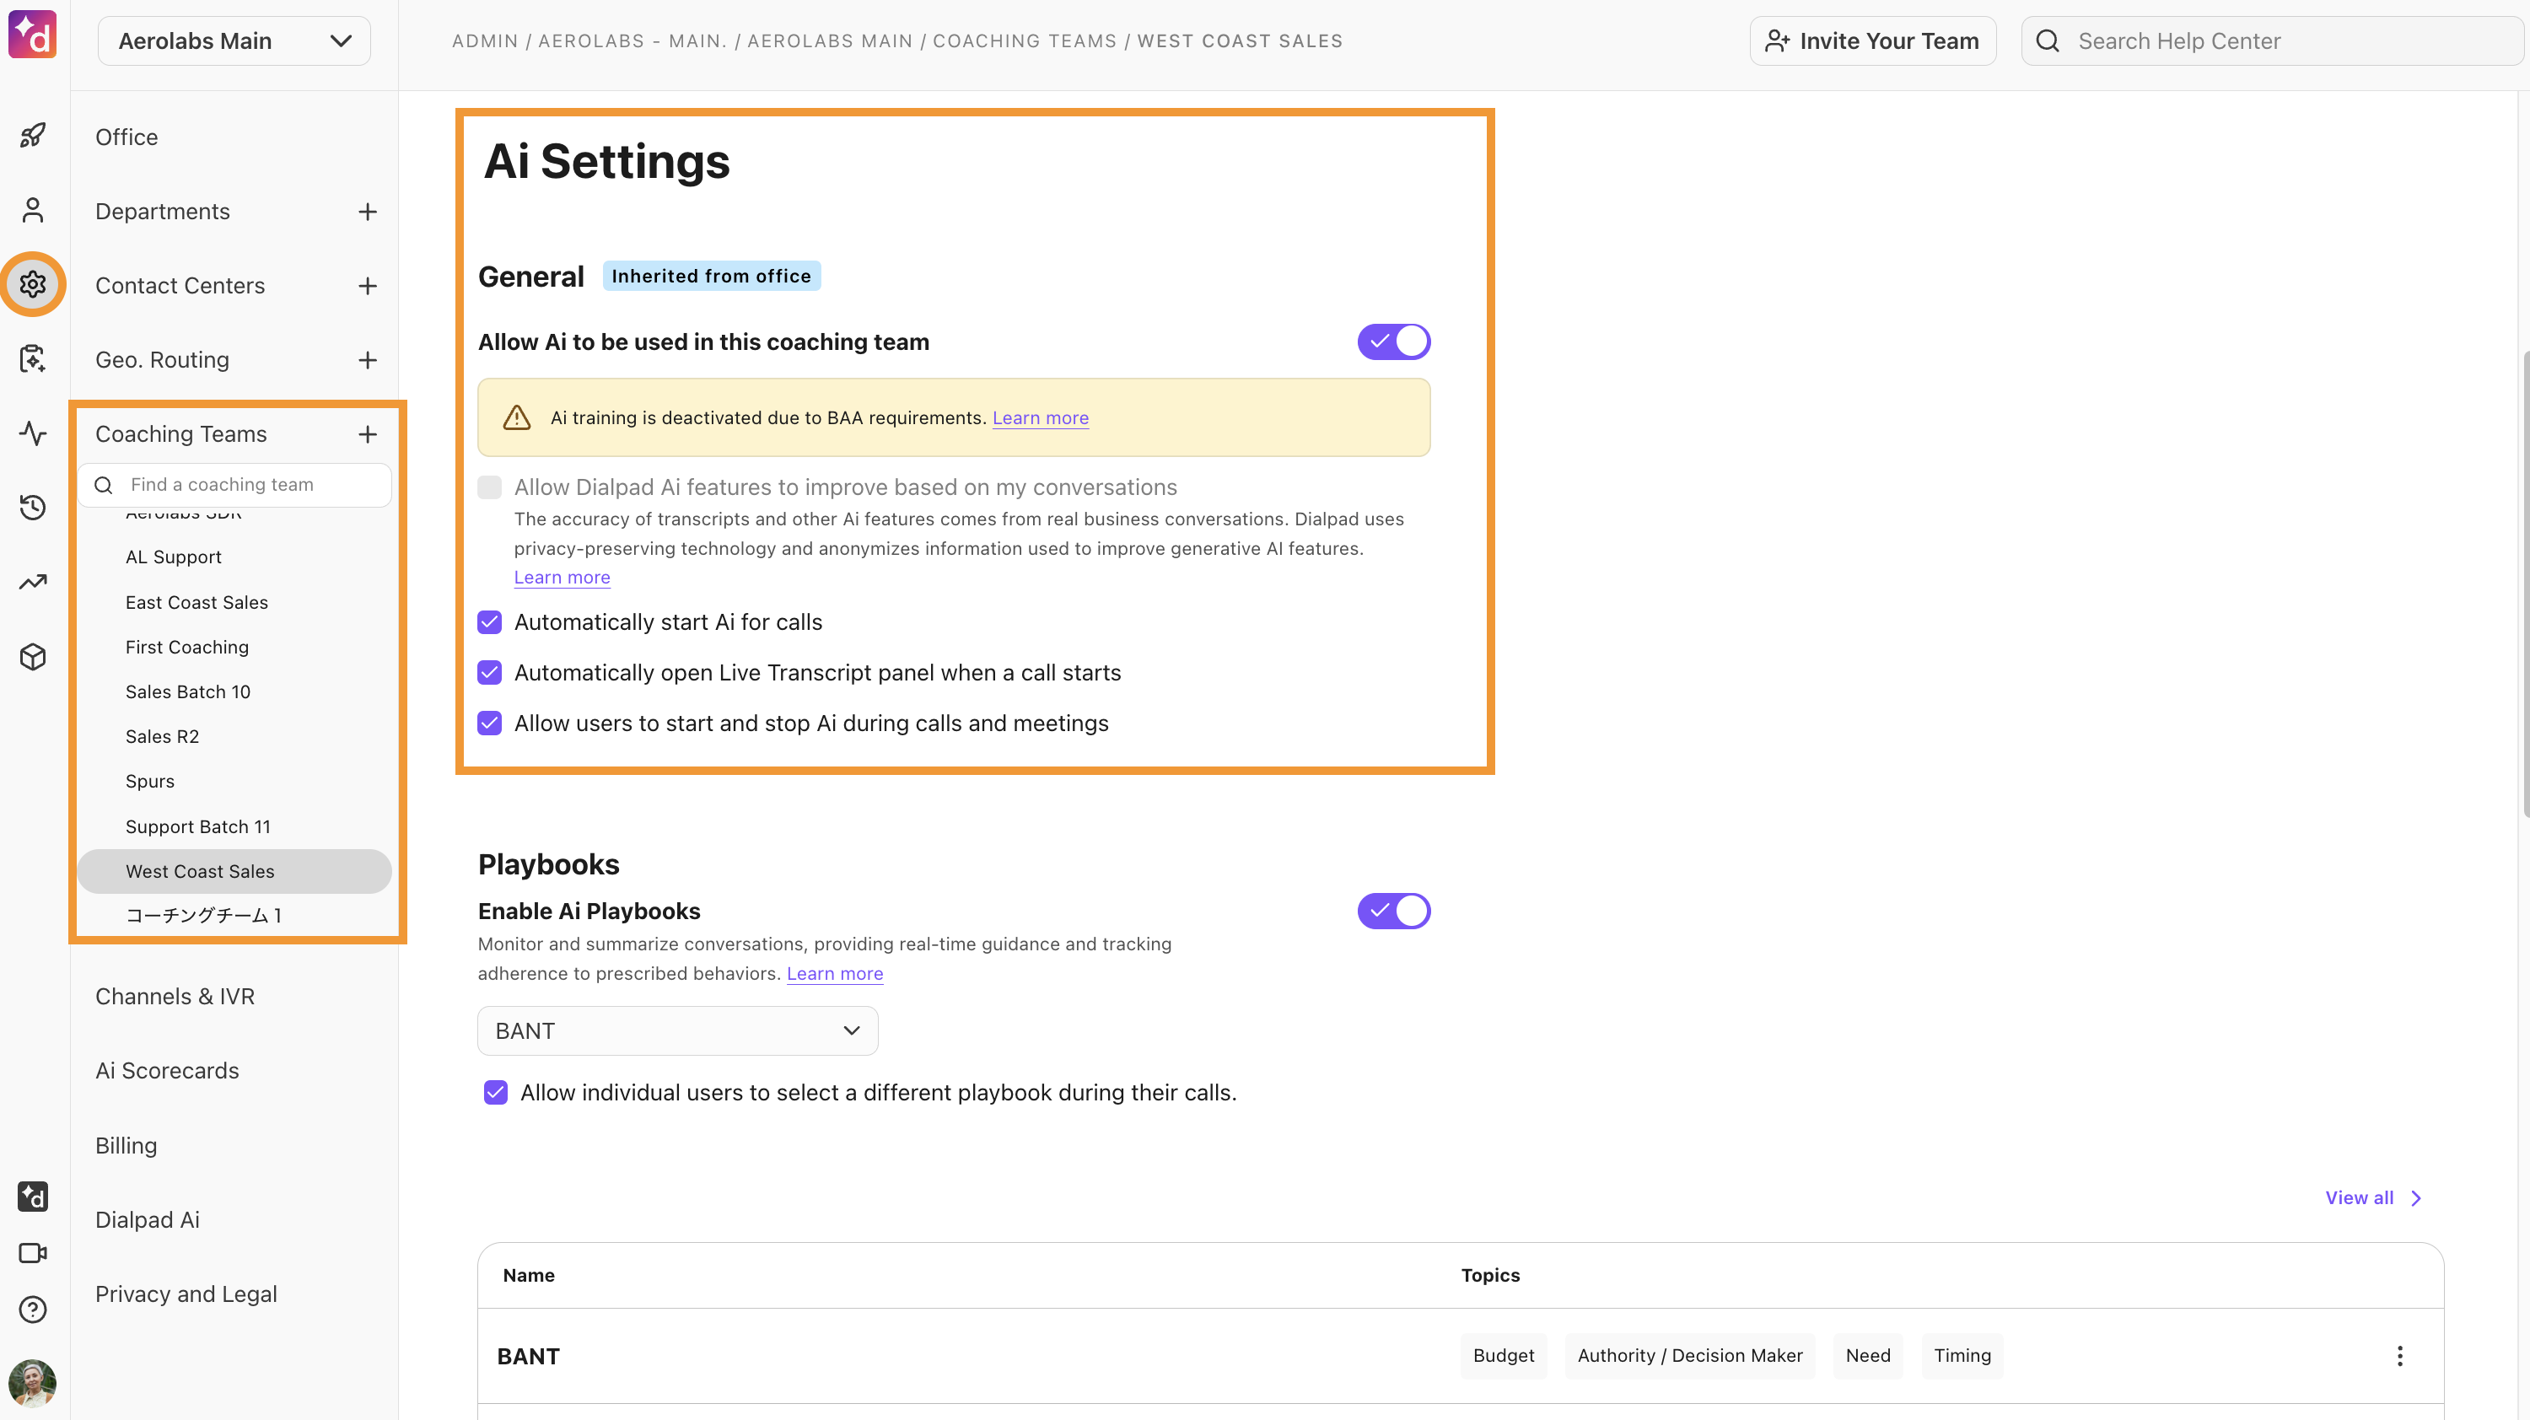Image resolution: width=2530 pixels, height=1420 pixels.
Task: Open Channels & IVR in the sidebar
Action: pos(175,997)
